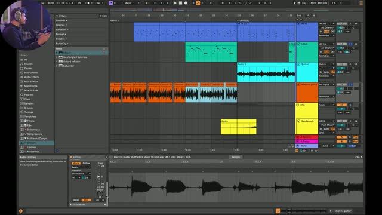Viewport: 382px width, 215px height.
Task: Expand the Oxford Inflator browser item
Action: click(57, 62)
